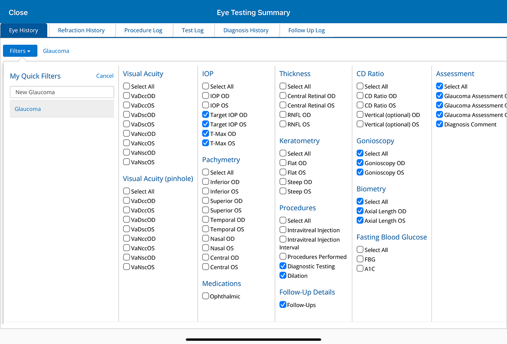The height and width of the screenshot is (344, 507).
Task: Cancel the quick filter editing
Action: coord(105,76)
